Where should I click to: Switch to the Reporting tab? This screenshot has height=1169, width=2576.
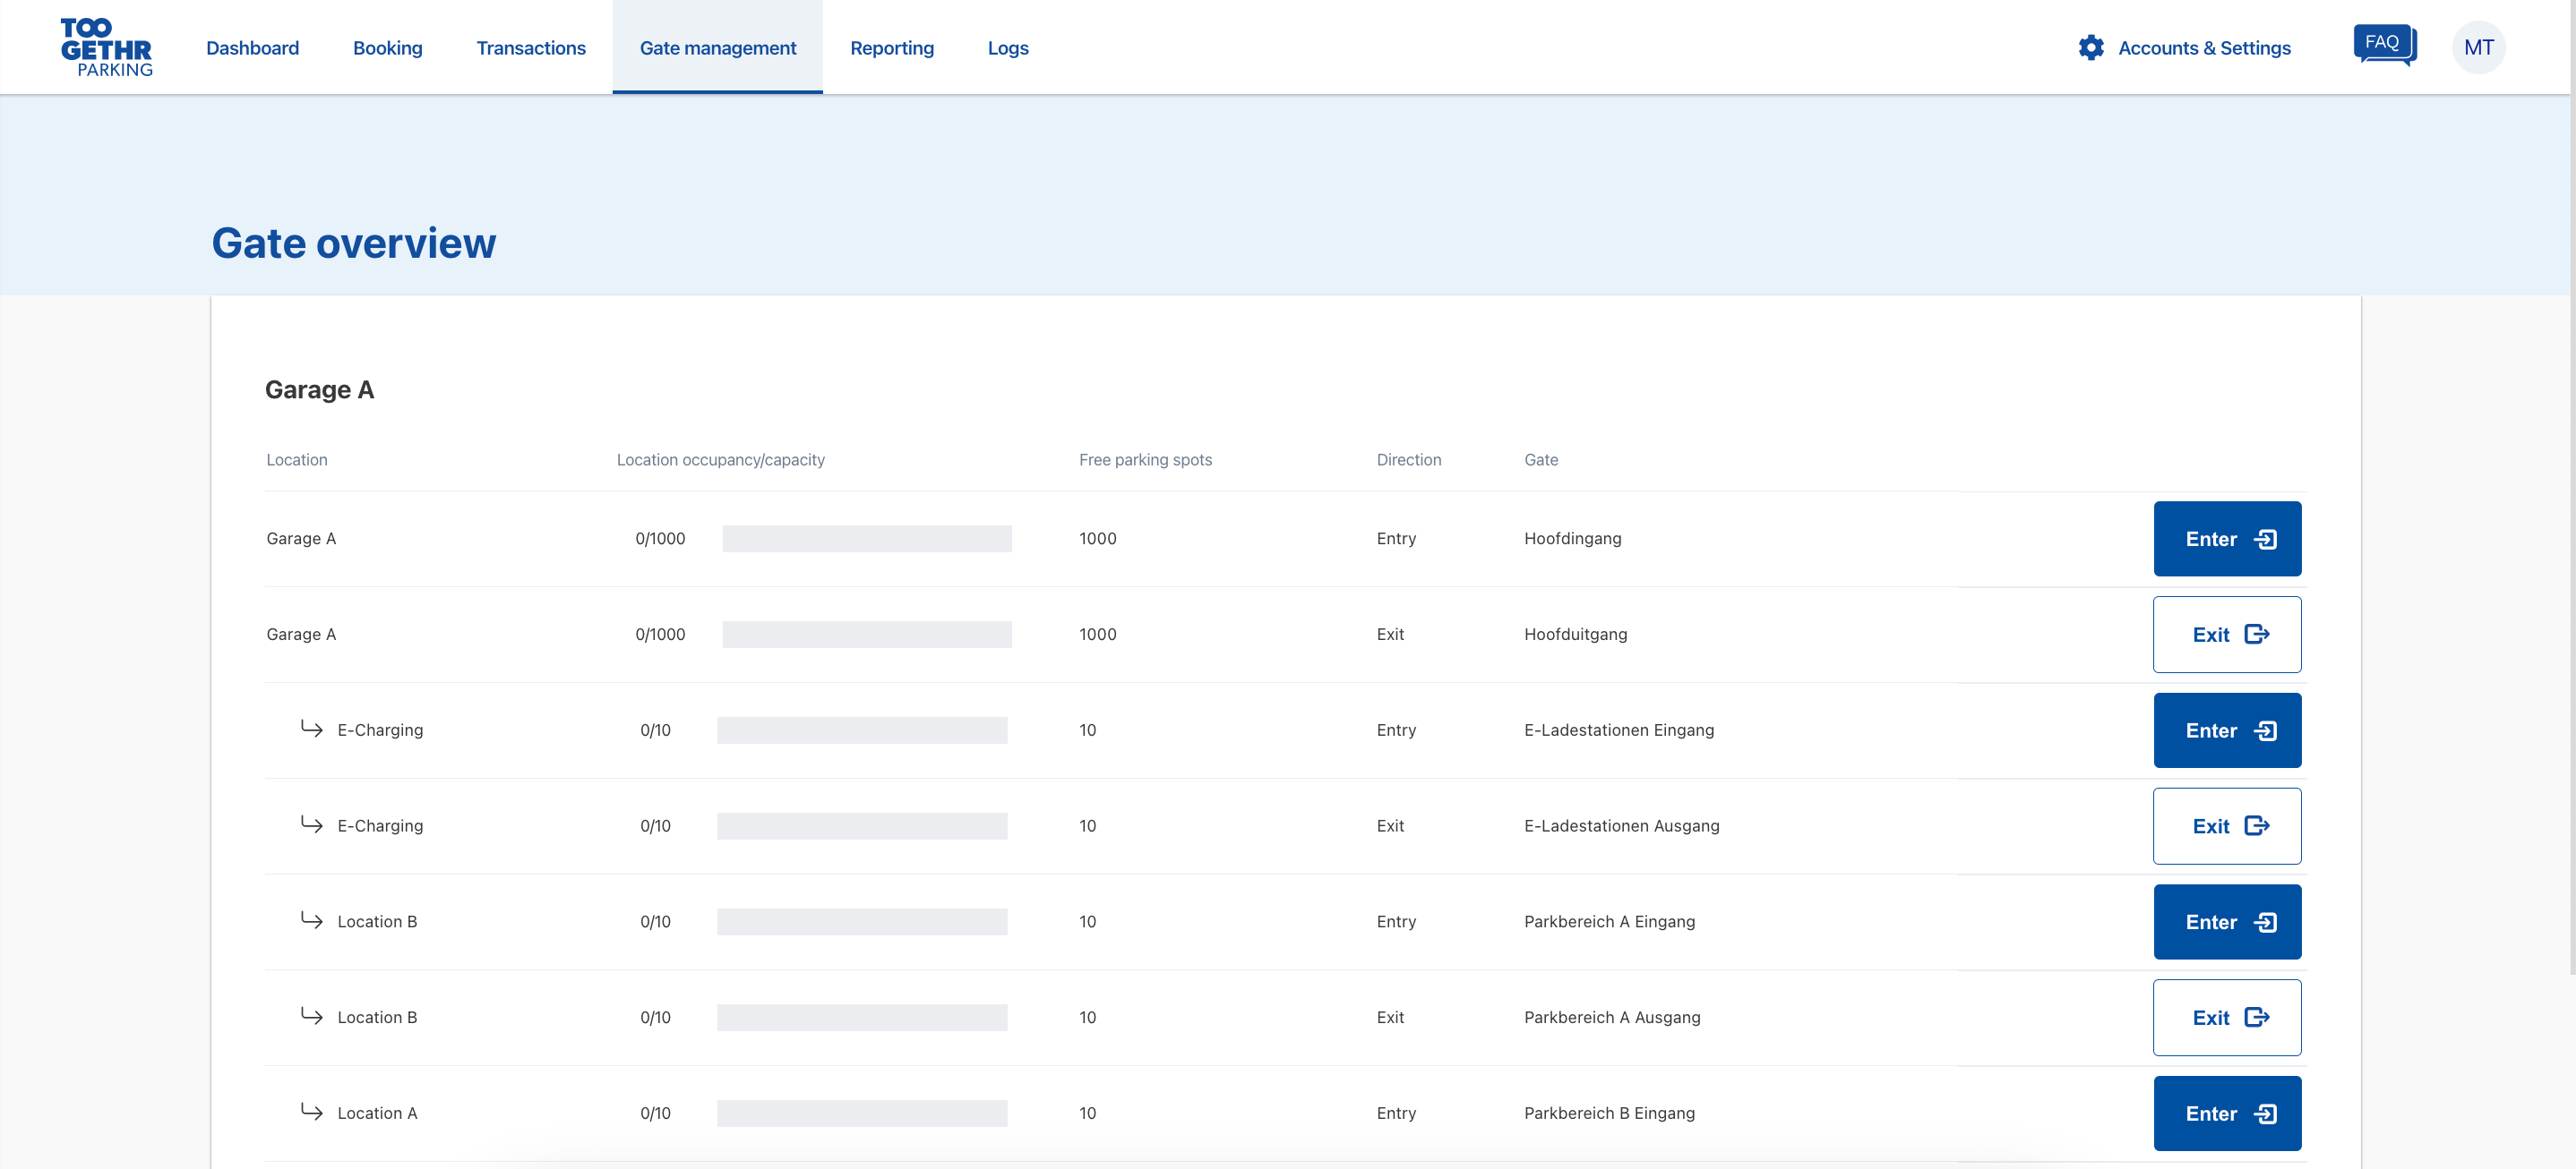click(x=891, y=48)
